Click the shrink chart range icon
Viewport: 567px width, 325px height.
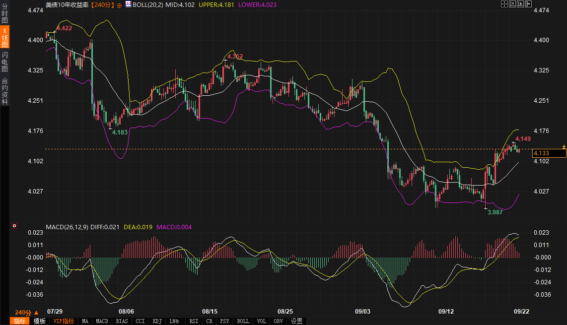(x=512, y=4)
